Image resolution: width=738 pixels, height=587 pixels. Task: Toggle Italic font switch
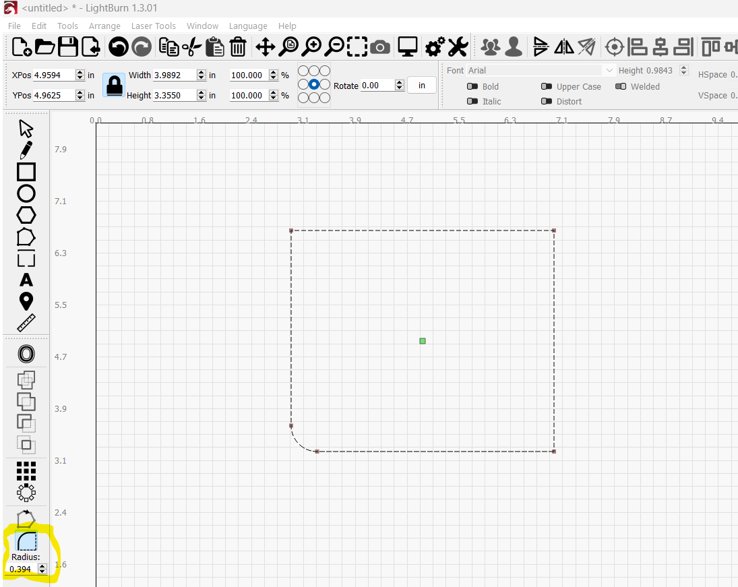pos(472,101)
